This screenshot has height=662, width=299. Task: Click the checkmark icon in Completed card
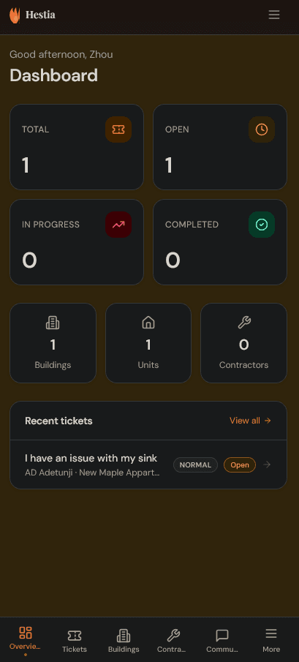point(262,225)
